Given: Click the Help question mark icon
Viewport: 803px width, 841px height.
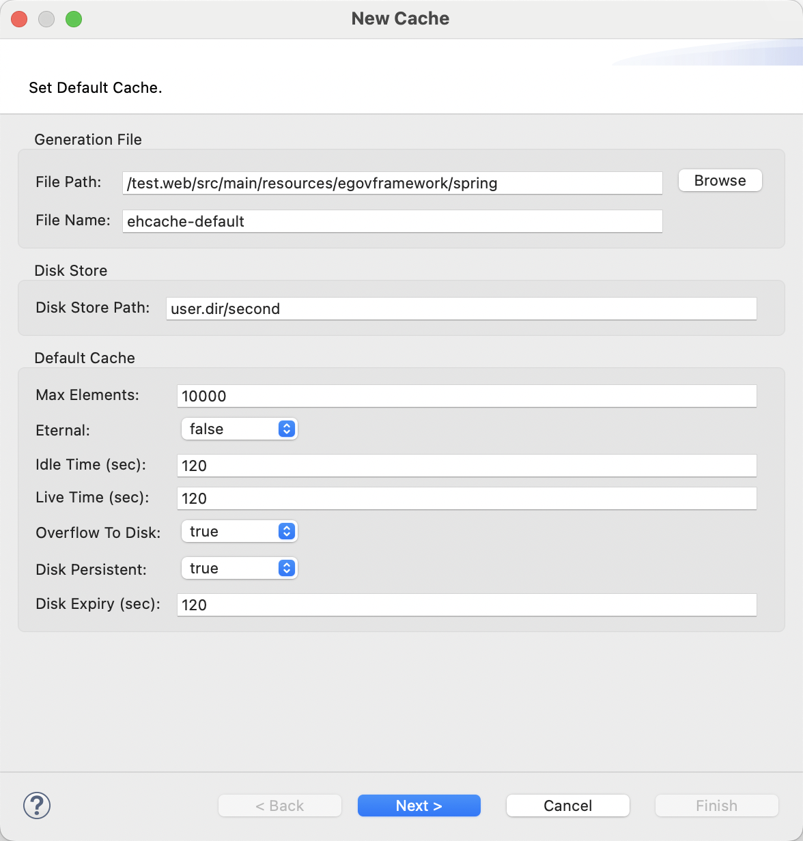Looking at the screenshot, I should click(37, 806).
